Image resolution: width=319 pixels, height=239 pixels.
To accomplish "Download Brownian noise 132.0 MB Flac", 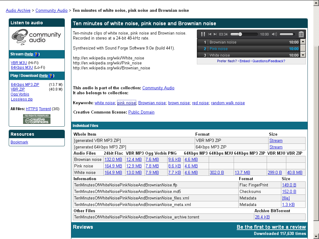I will click(113, 160).
